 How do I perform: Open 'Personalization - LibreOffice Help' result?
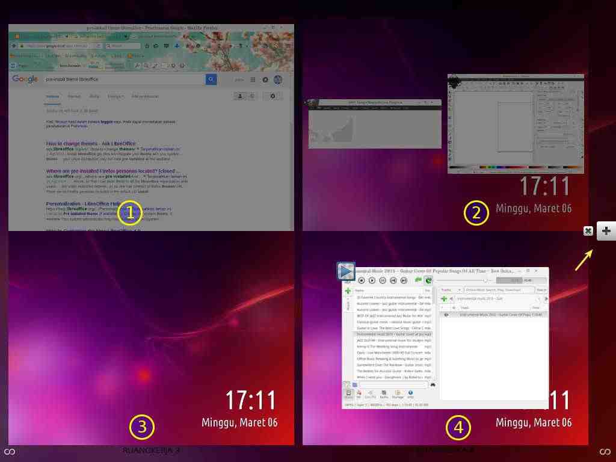84,204
